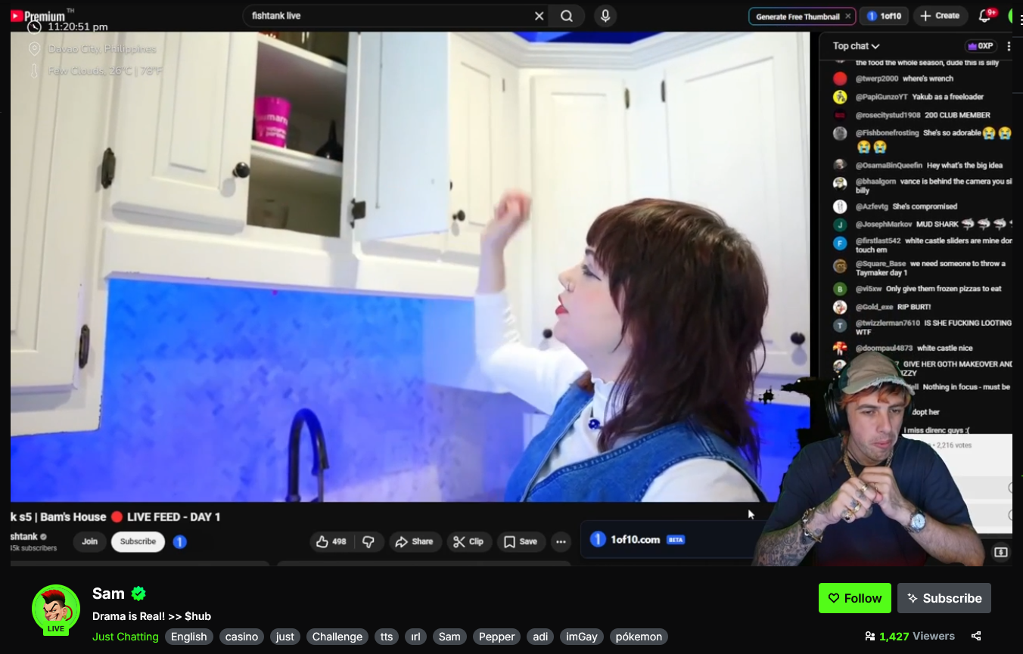The image size is (1023, 654).
Task: Expand the Top chat dropdown
Action: click(x=856, y=46)
